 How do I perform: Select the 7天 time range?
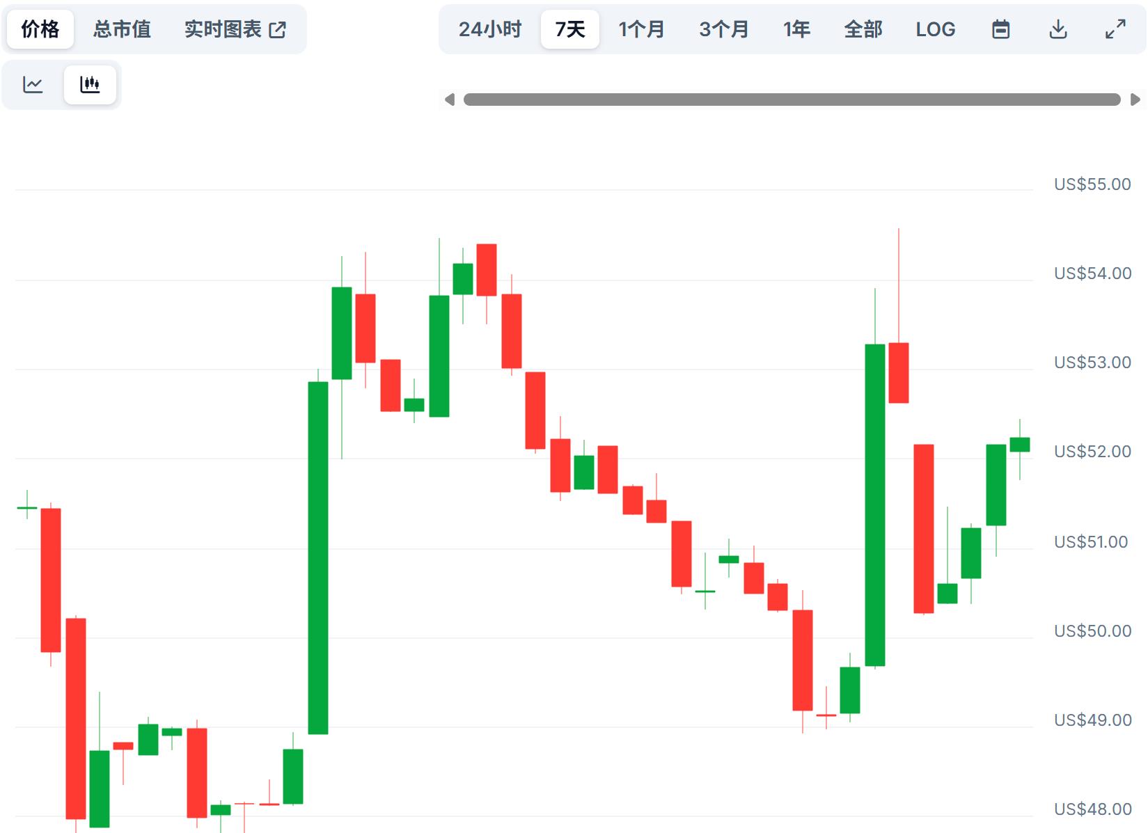coord(569,29)
